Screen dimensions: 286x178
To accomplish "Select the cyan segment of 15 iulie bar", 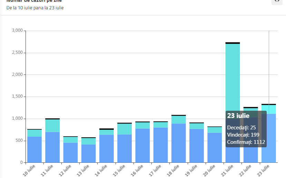I will coord(125,129).
